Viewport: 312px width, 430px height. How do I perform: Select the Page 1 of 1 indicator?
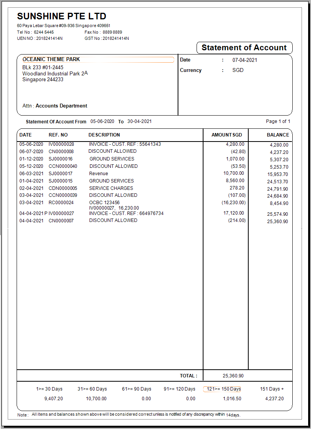point(278,121)
